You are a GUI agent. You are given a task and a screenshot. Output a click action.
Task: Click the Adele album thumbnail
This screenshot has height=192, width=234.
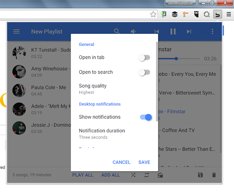point(19,109)
